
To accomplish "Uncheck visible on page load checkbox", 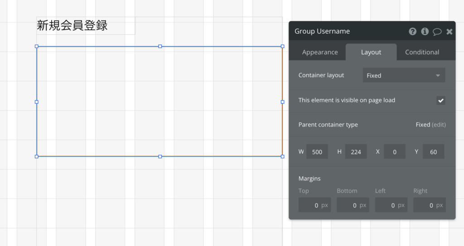I will (440, 100).
